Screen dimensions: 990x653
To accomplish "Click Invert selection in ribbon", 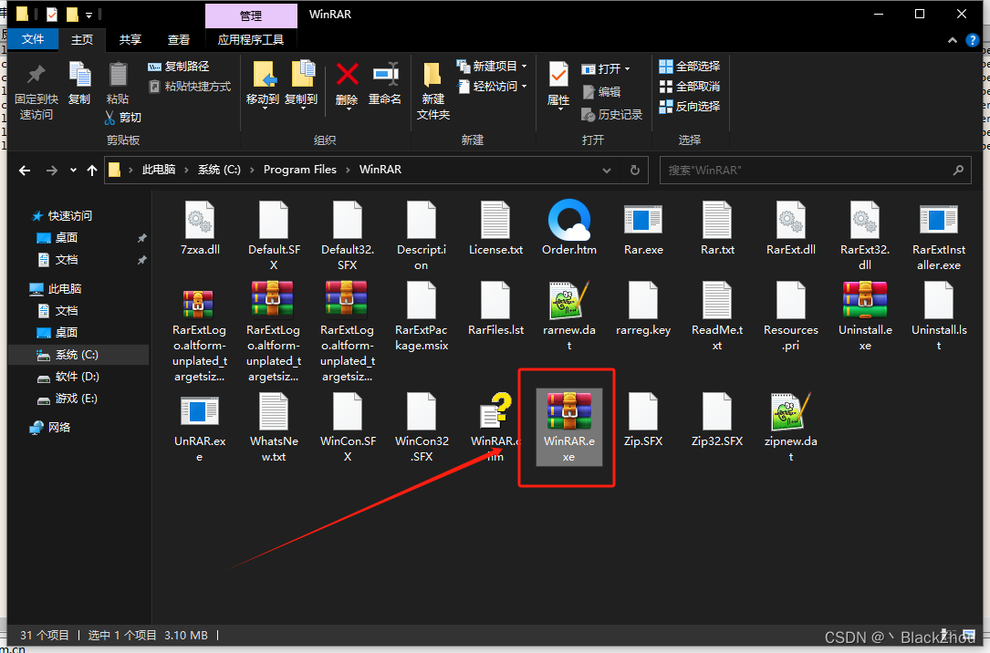I will [x=690, y=107].
